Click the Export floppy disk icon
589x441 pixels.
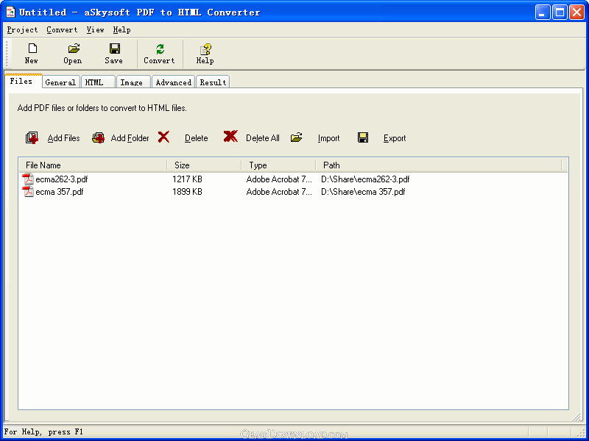362,137
